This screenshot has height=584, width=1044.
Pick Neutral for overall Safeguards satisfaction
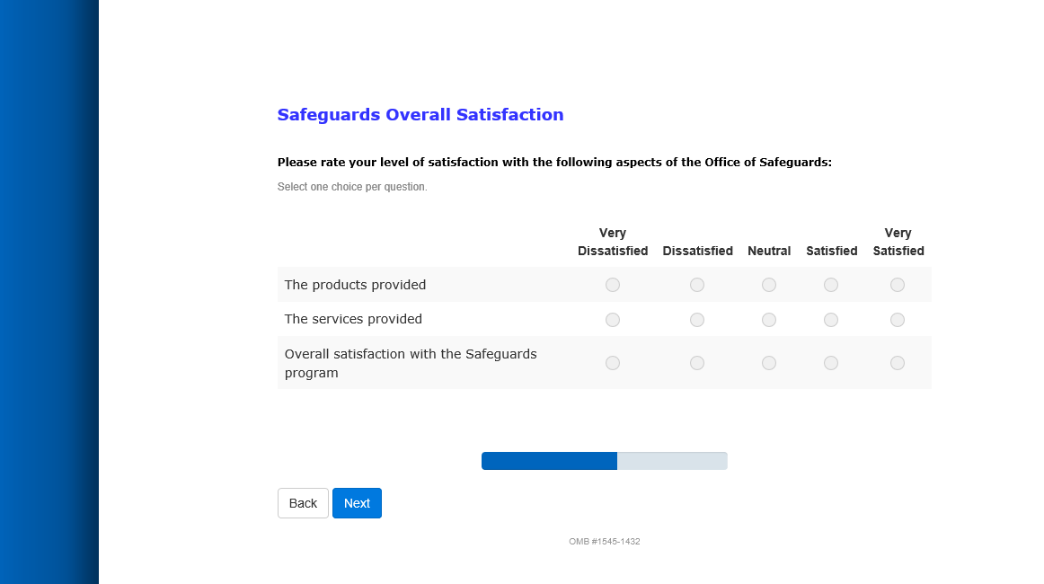pyautogui.click(x=769, y=363)
